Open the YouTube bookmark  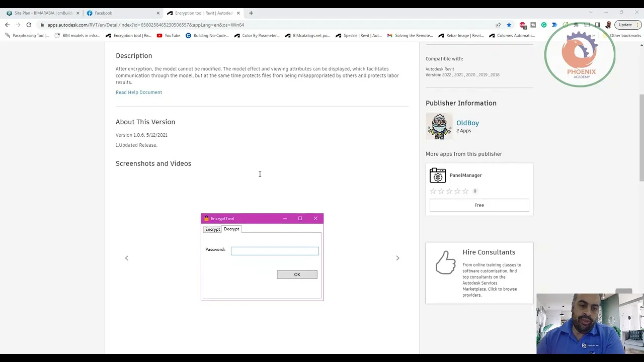[169, 36]
